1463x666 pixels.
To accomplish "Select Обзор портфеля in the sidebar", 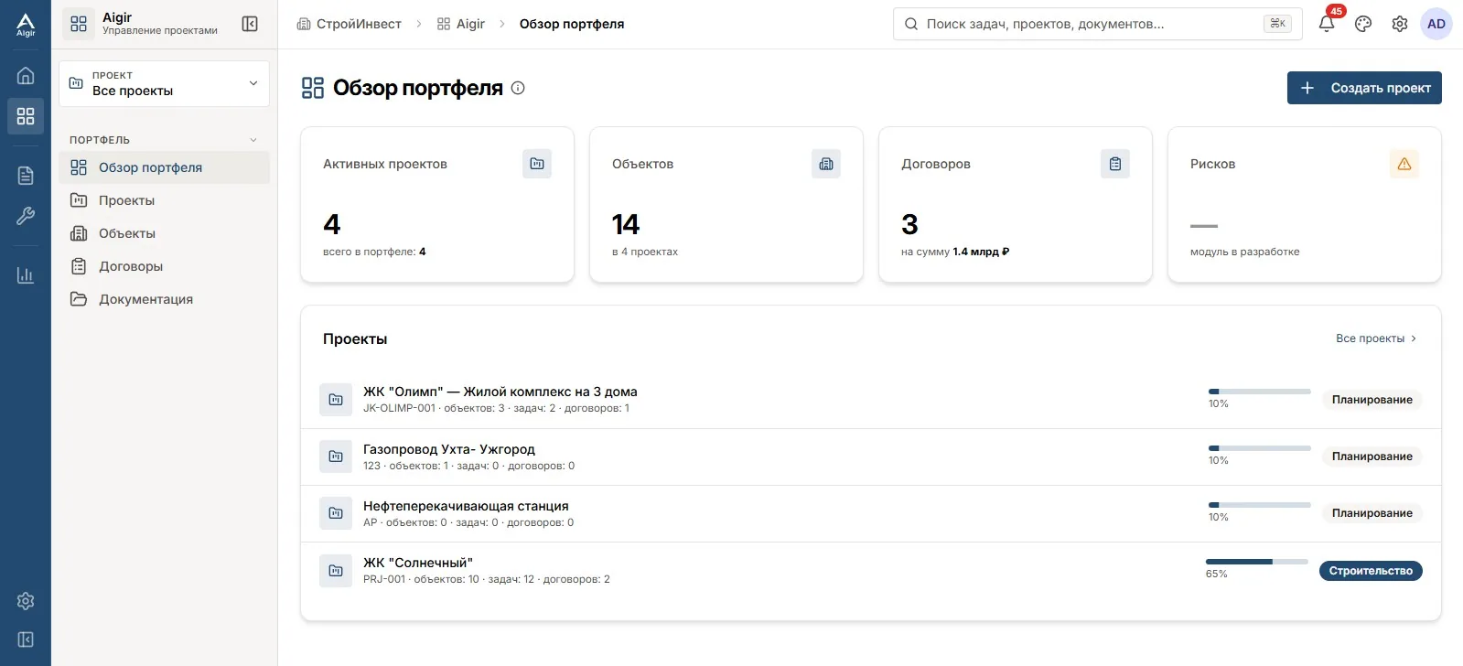I will (x=164, y=167).
